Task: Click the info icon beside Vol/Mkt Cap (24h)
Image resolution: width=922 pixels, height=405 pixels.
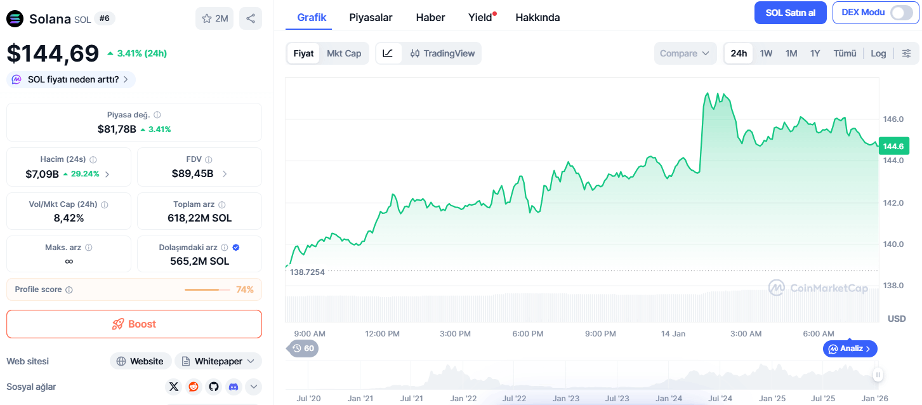Action: point(104,204)
